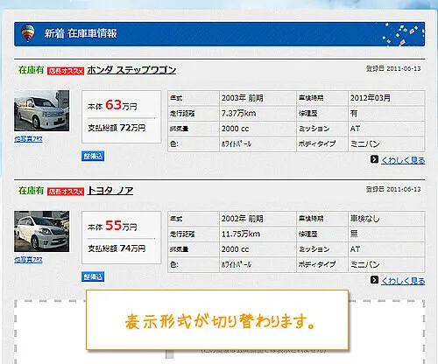
Task: Click the 55万円 price on the Toyota listing
Action: pyautogui.click(x=121, y=226)
